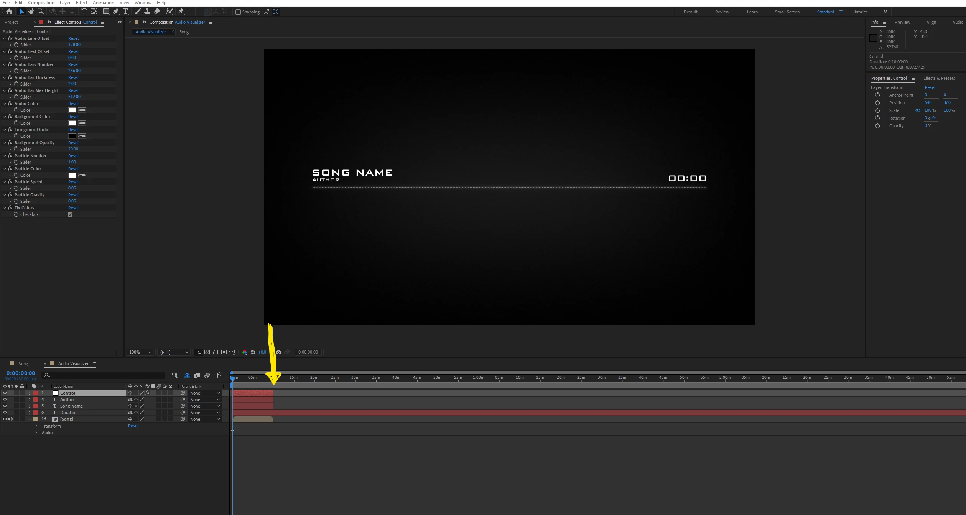This screenshot has height=515, width=966.
Task: Open parent dropdown for Duration layer
Action: click(x=205, y=413)
